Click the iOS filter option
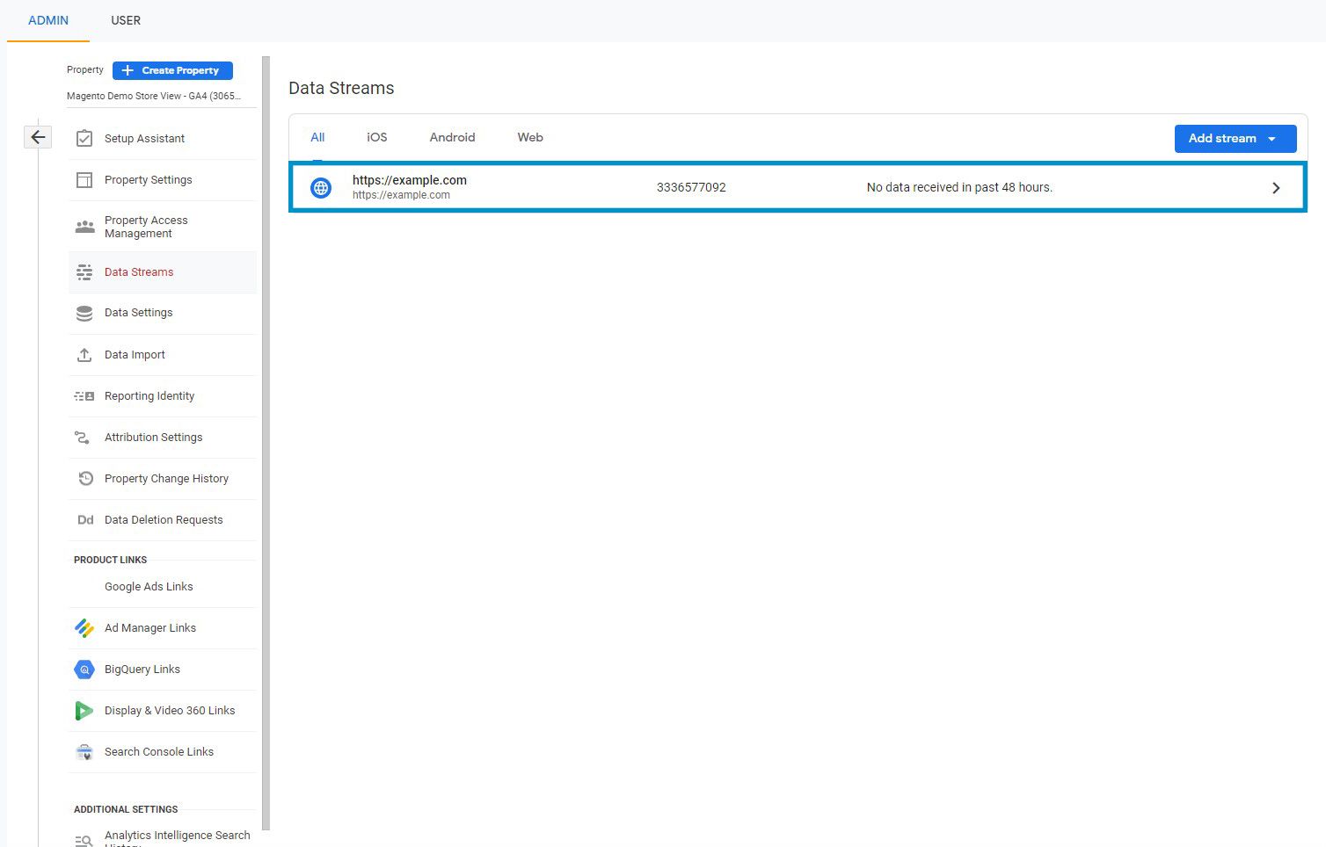Viewport: 1326px width, 847px height. pyautogui.click(x=376, y=137)
